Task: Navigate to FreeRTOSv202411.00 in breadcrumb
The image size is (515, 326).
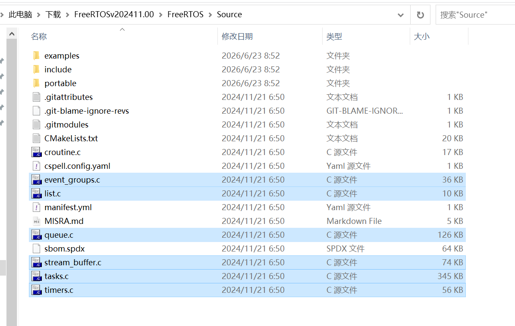Action: point(114,15)
